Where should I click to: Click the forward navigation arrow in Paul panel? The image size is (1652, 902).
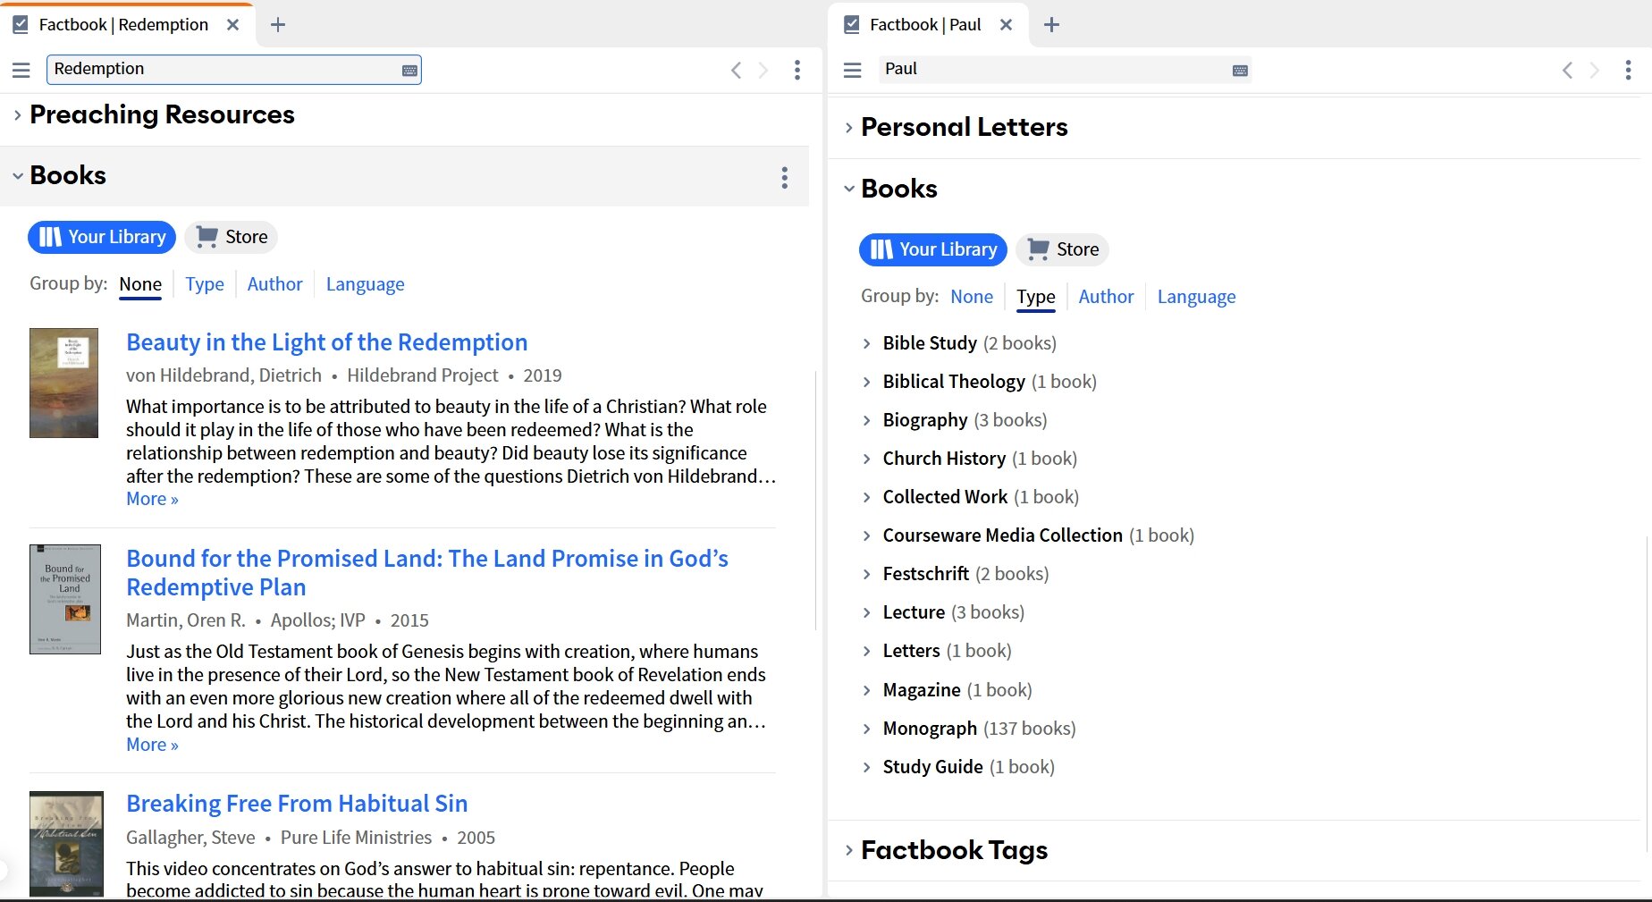click(1596, 70)
